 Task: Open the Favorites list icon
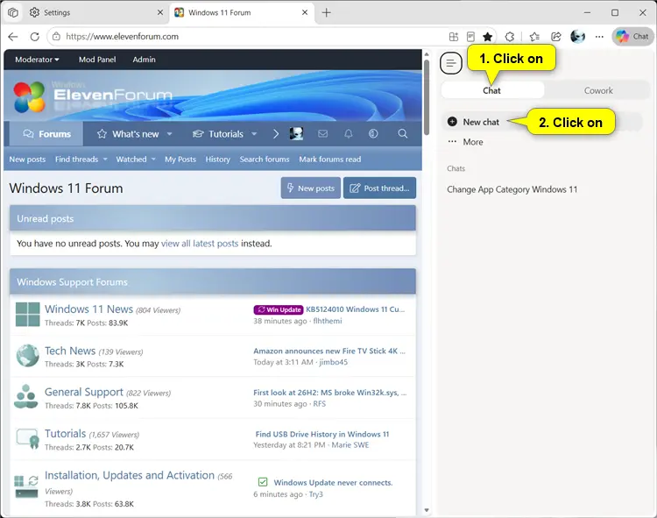click(534, 37)
